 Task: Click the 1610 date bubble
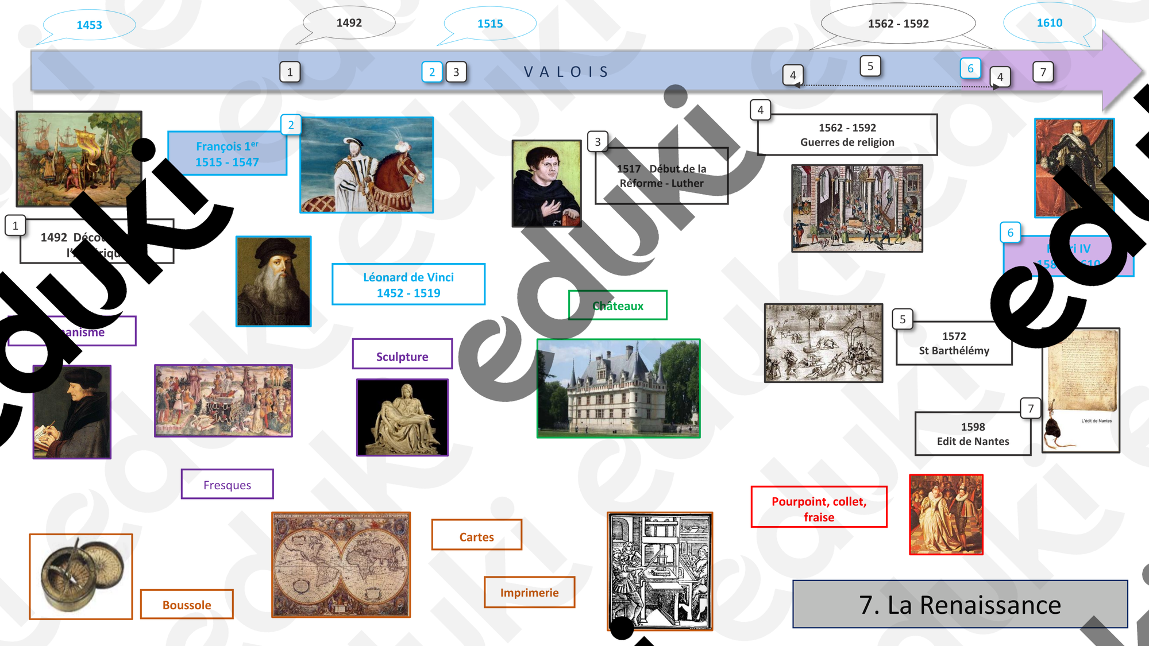pos(1050,23)
